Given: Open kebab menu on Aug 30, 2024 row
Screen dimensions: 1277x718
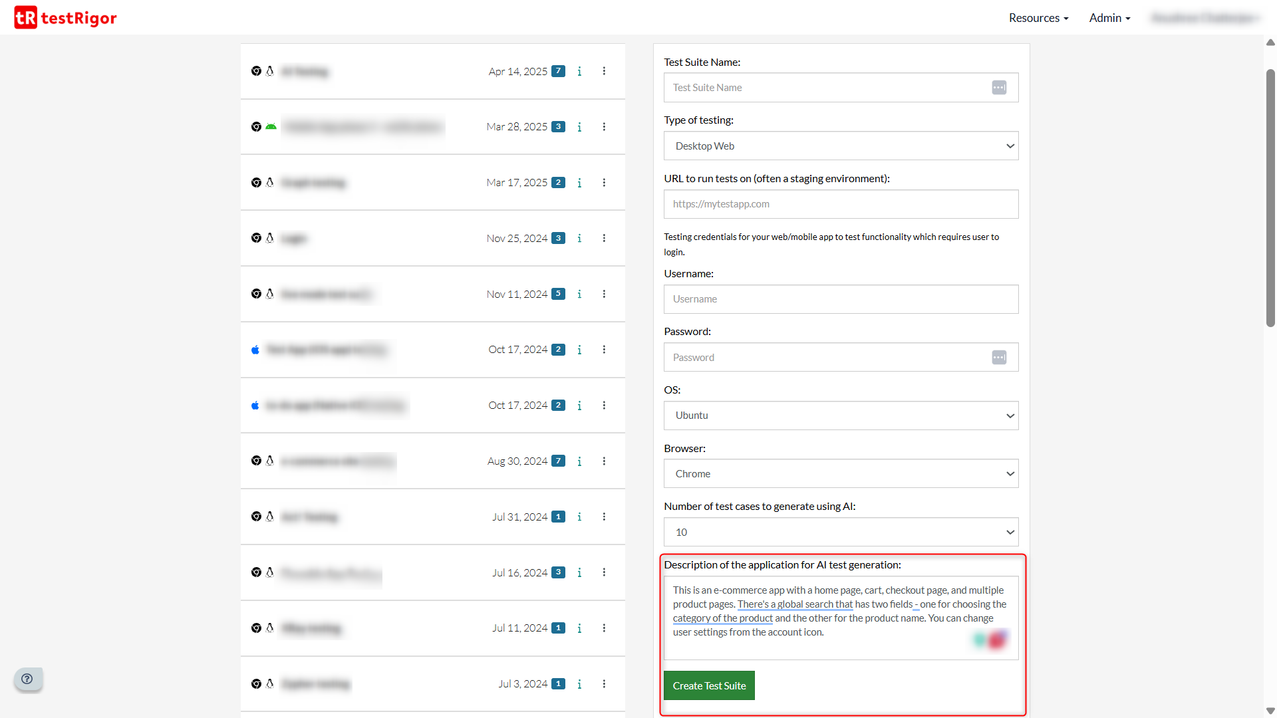Looking at the screenshot, I should click(604, 461).
